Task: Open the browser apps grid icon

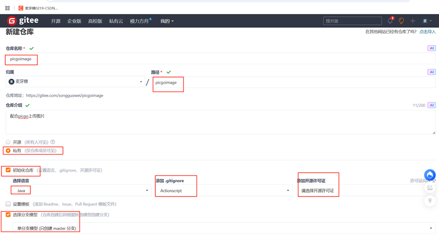Action: [7, 8]
